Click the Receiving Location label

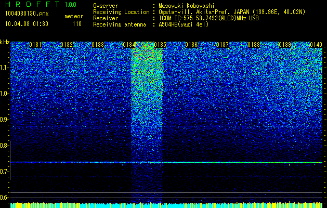[x=121, y=12]
